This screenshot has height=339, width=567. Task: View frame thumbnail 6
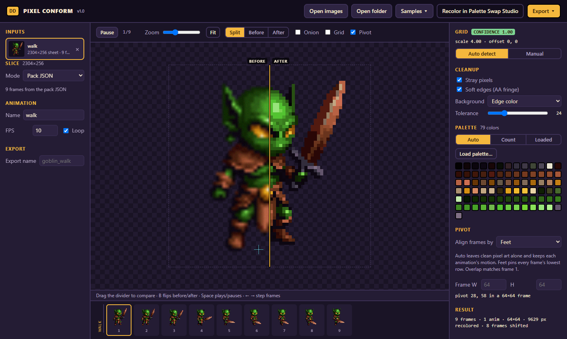coord(257,320)
